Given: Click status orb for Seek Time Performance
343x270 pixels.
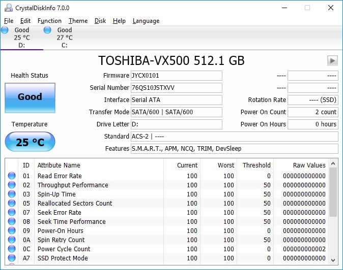Looking at the screenshot, I should pyautogui.click(x=12, y=222).
